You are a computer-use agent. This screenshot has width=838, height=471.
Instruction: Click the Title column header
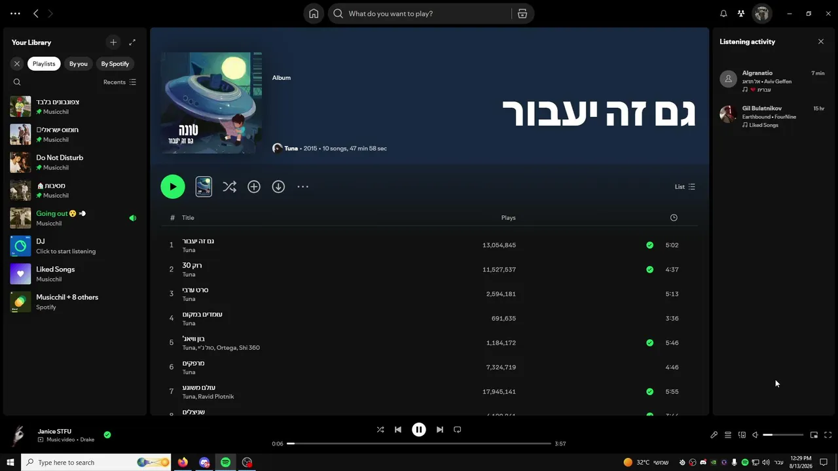188,218
